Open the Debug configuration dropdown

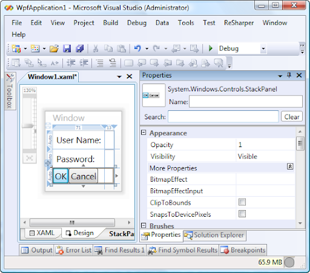pos(263,48)
